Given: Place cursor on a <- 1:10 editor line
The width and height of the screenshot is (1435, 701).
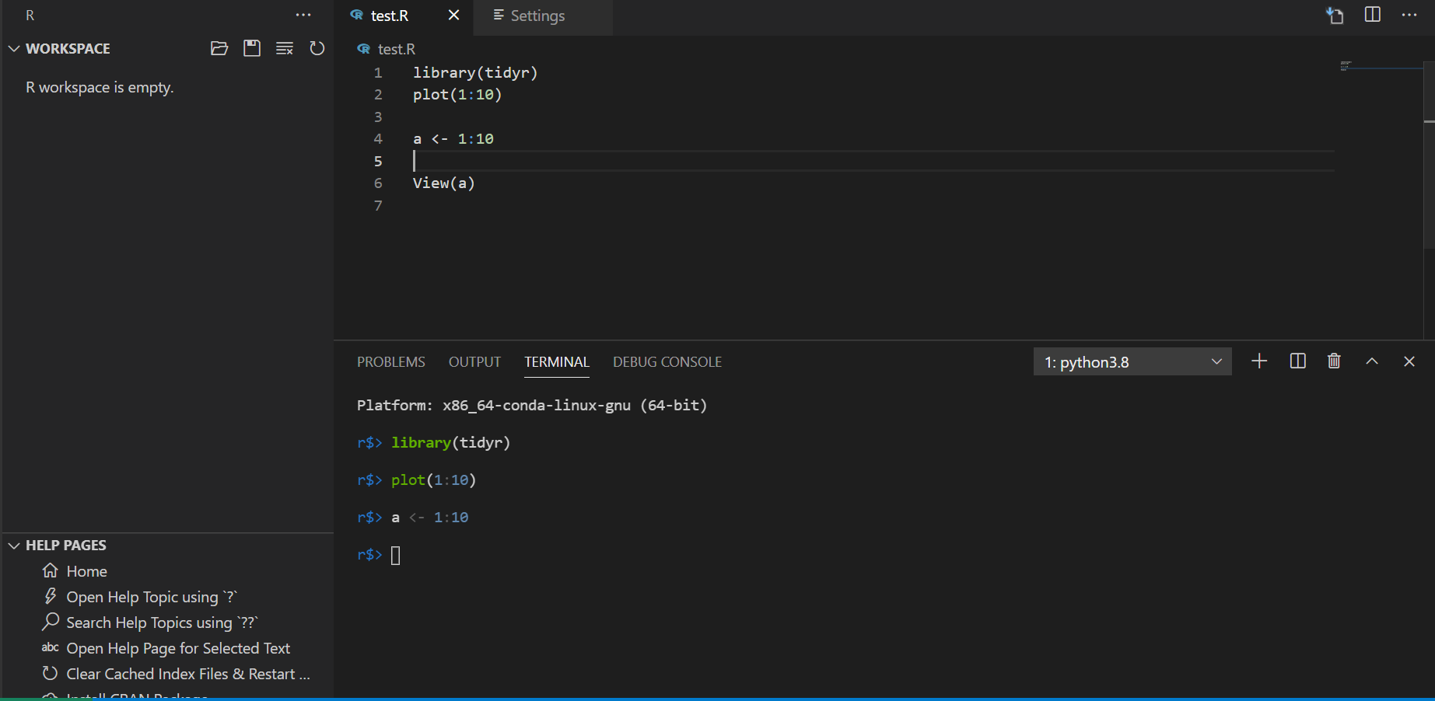Looking at the screenshot, I should click(453, 138).
